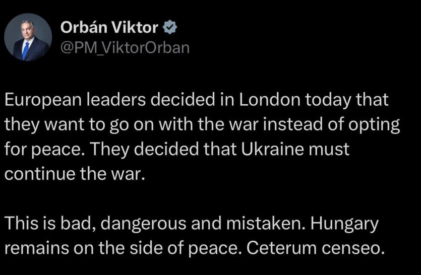Click the word "mistaken" in the tweet
The image size is (421, 275).
266,224
